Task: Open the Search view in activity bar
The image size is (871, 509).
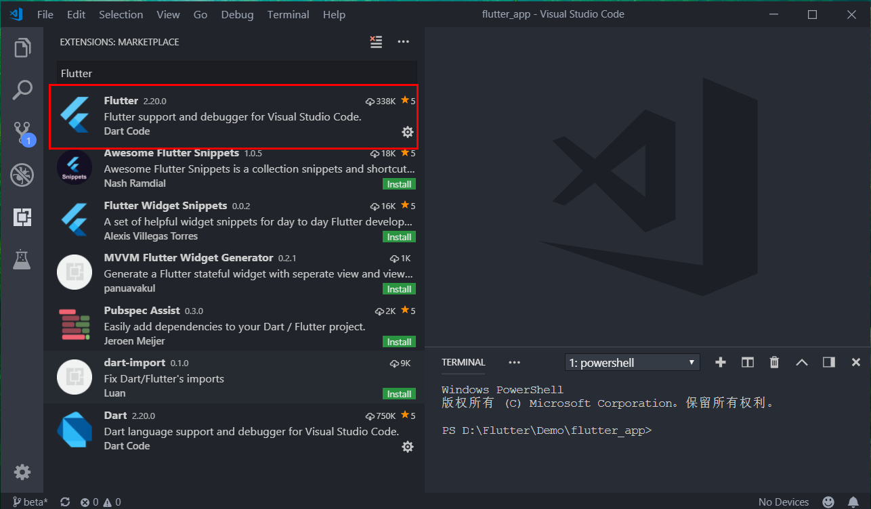Action: point(22,90)
